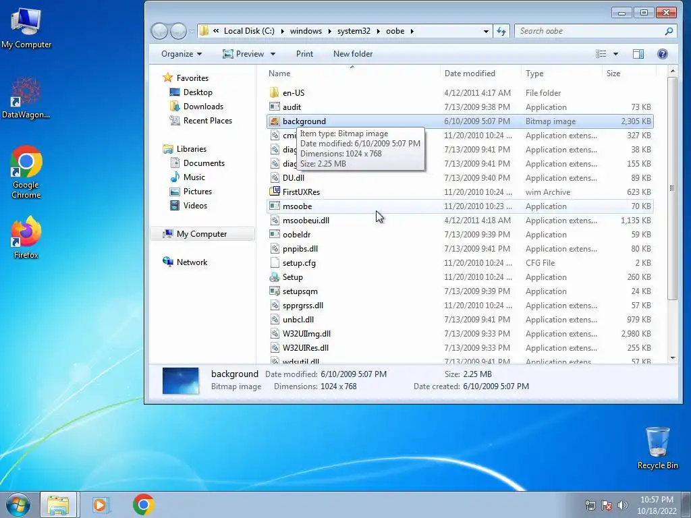Select the W32UIImg.dll file icon
This screenshot has height=518, width=691.
point(274,334)
